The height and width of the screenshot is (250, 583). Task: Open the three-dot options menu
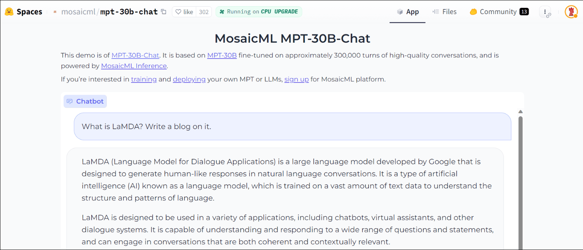click(x=545, y=12)
